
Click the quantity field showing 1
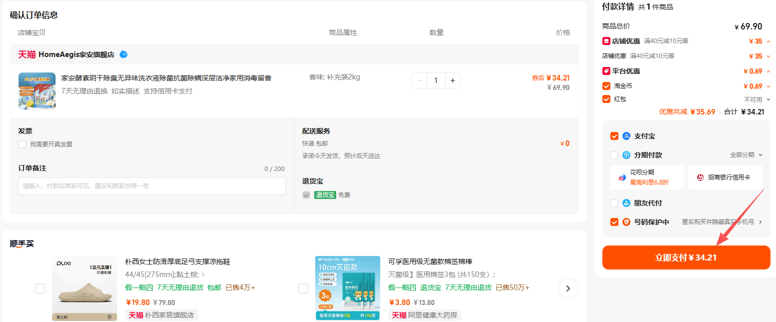click(436, 80)
